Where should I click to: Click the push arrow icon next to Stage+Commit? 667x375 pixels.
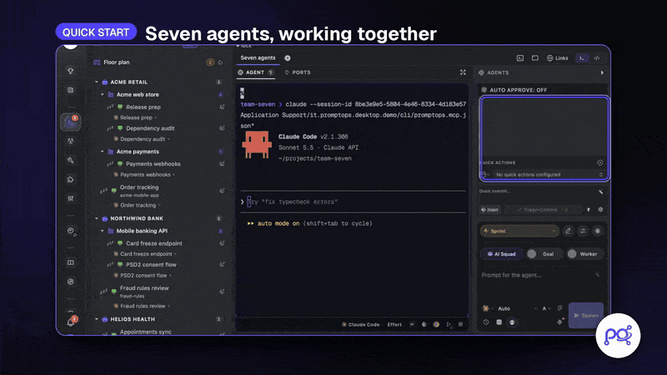click(589, 209)
